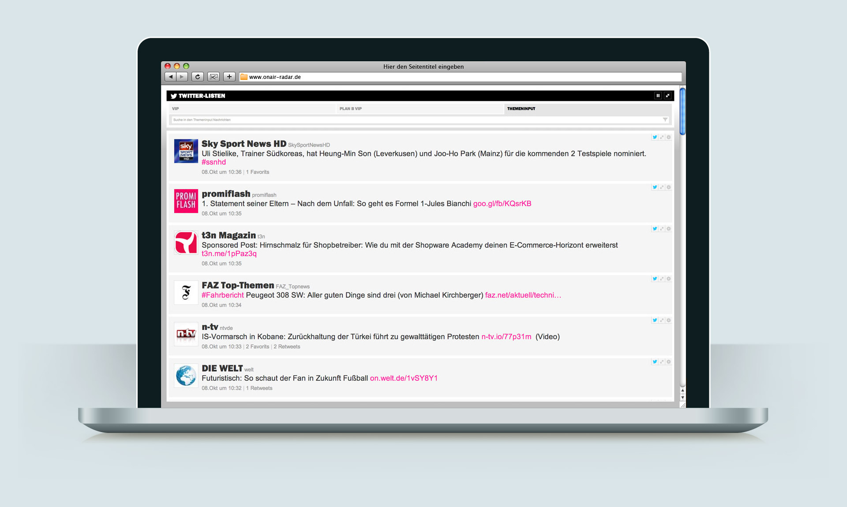Open the filter funnel in the search bar
This screenshot has width=847, height=507.
[665, 119]
